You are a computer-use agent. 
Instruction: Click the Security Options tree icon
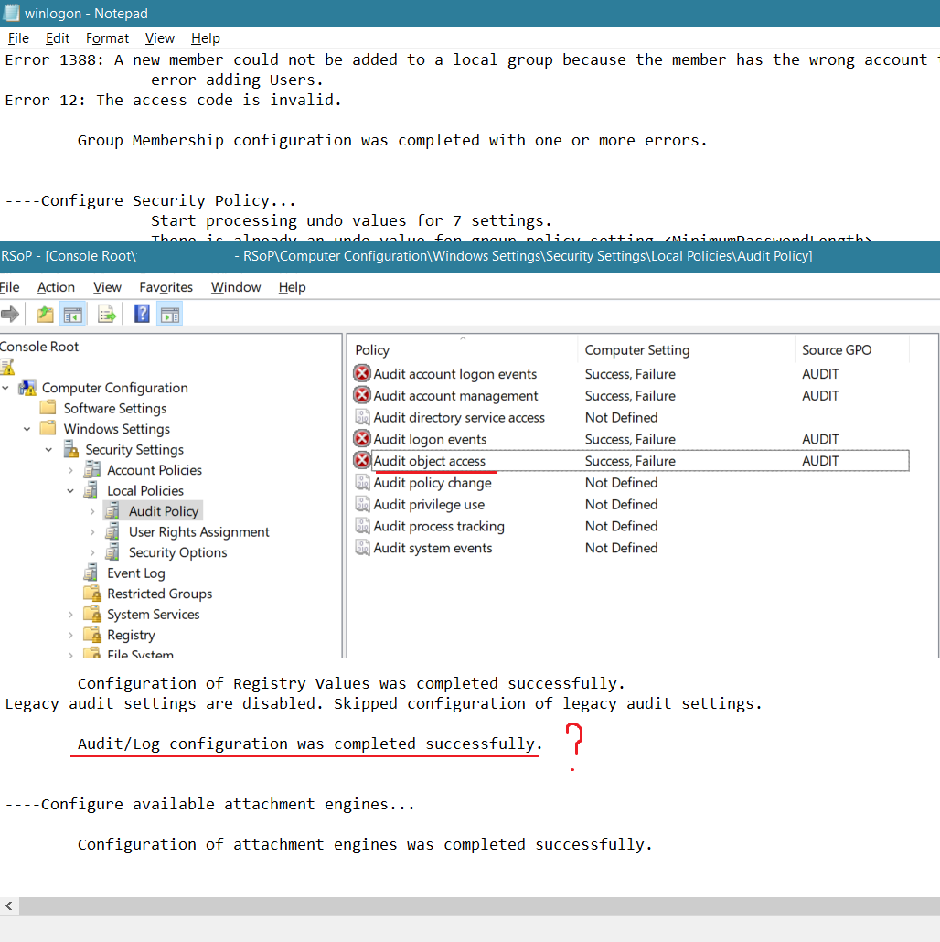pyautogui.click(x=112, y=552)
